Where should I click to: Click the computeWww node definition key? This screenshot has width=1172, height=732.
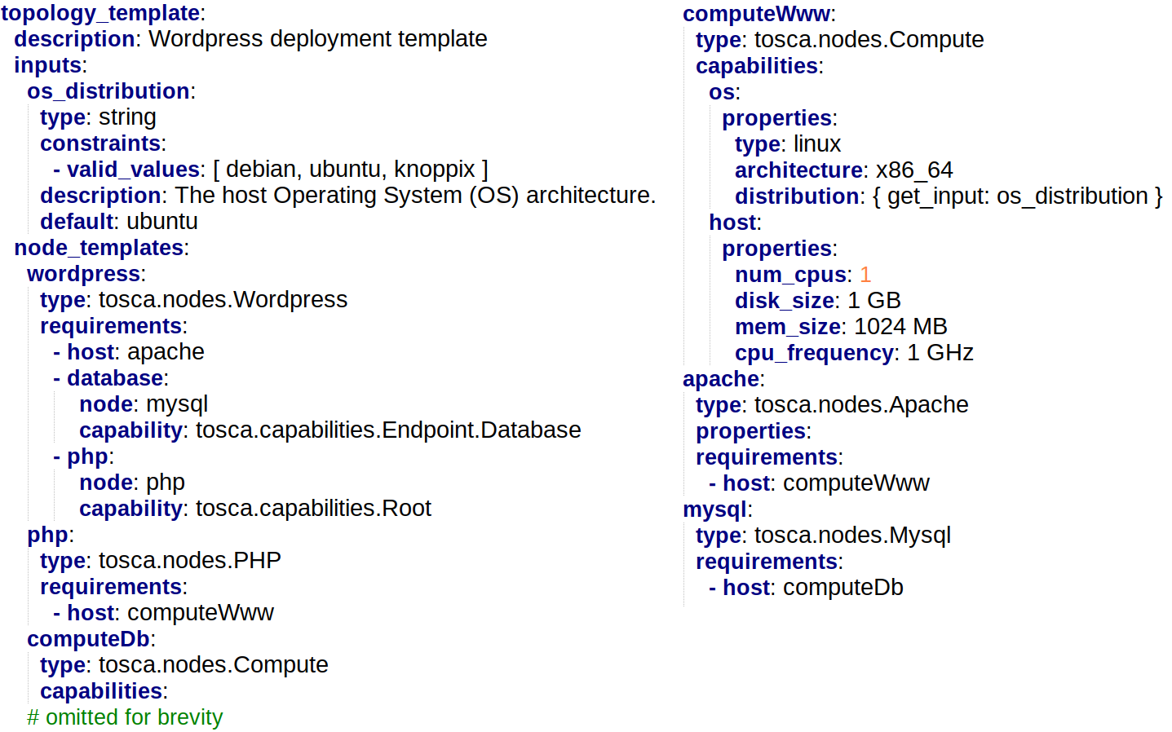(756, 14)
